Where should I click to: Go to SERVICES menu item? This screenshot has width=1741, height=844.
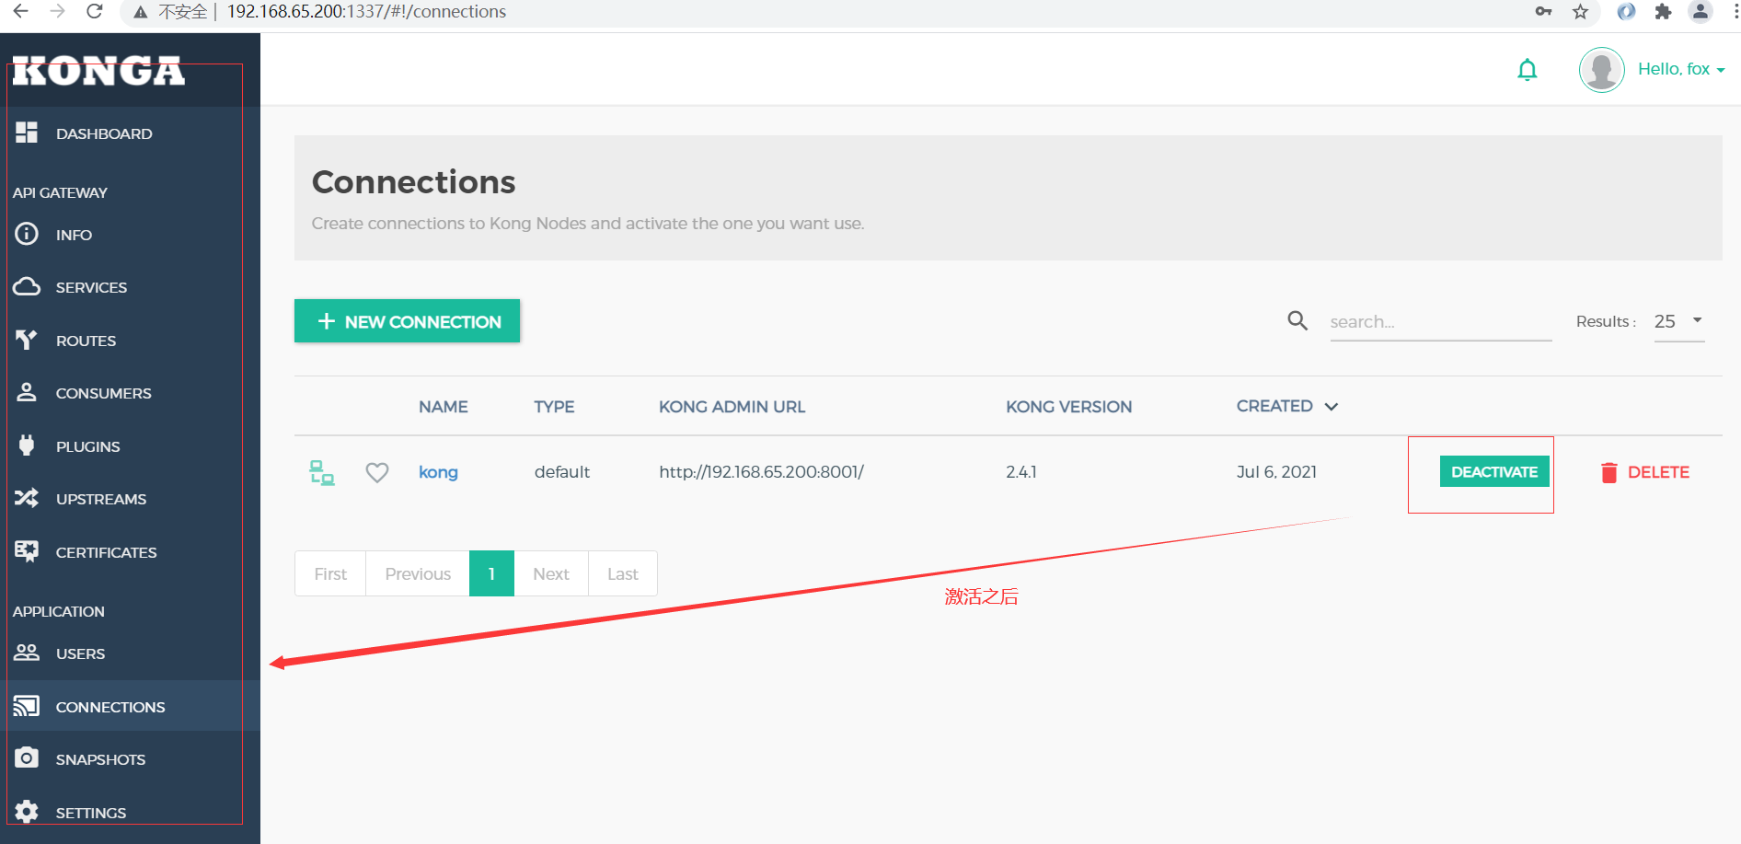coord(91,287)
